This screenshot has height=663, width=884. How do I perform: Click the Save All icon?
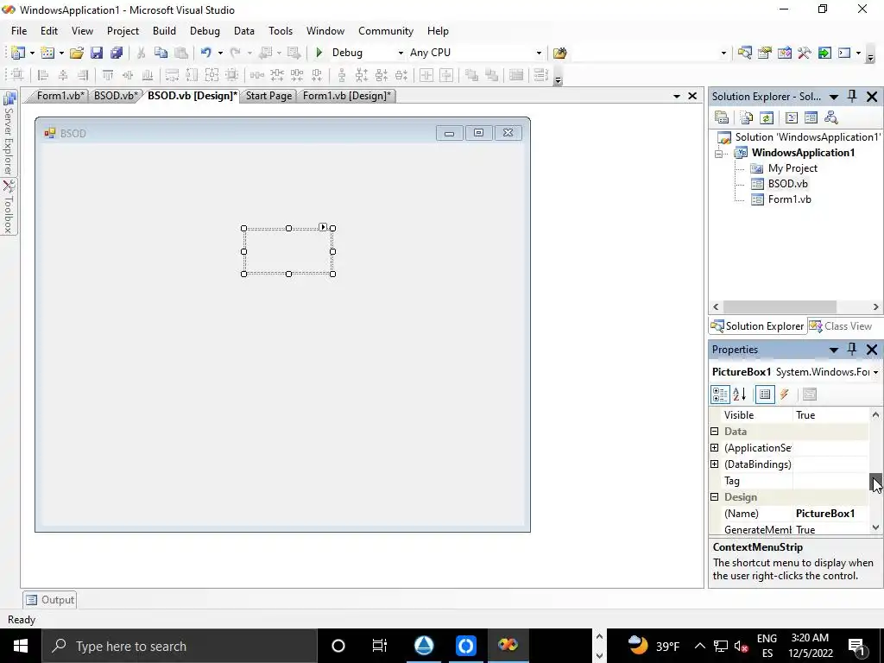pyautogui.click(x=117, y=53)
